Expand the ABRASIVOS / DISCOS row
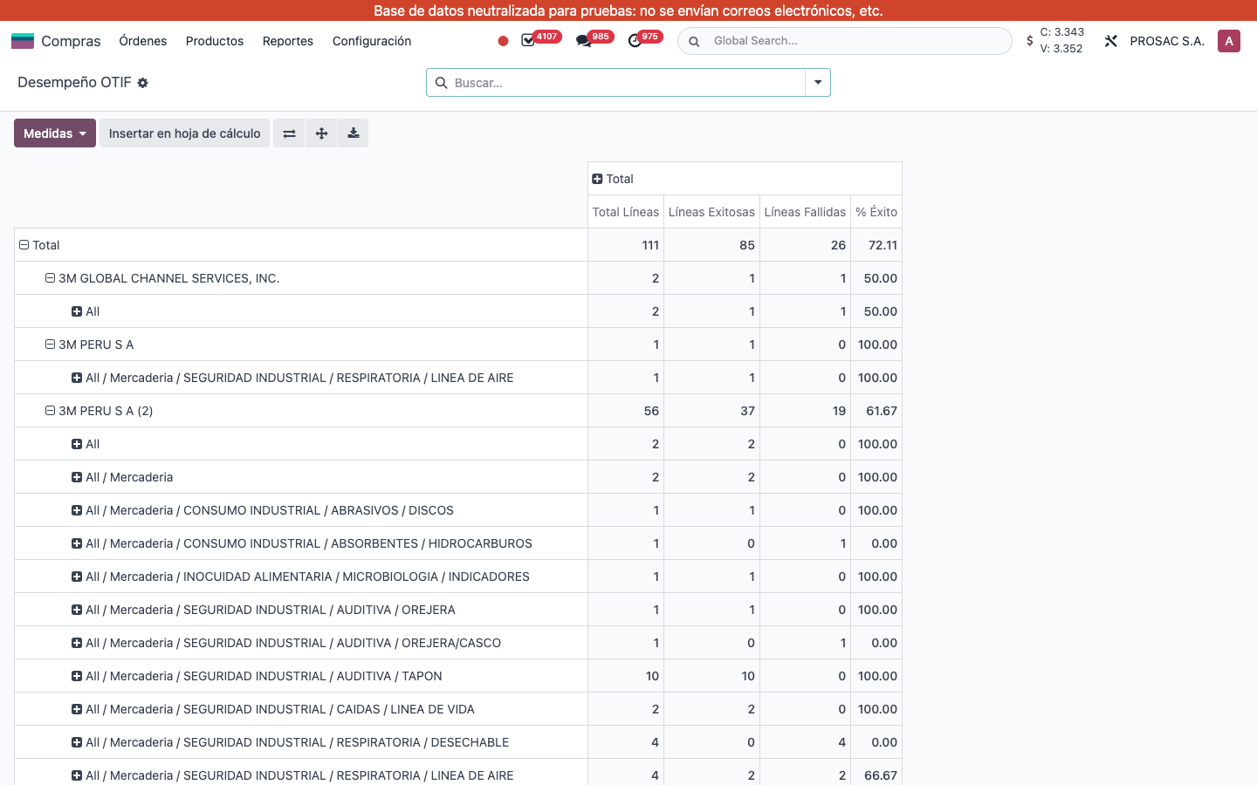The height and width of the screenshot is (785, 1257). click(x=77, y=510)
